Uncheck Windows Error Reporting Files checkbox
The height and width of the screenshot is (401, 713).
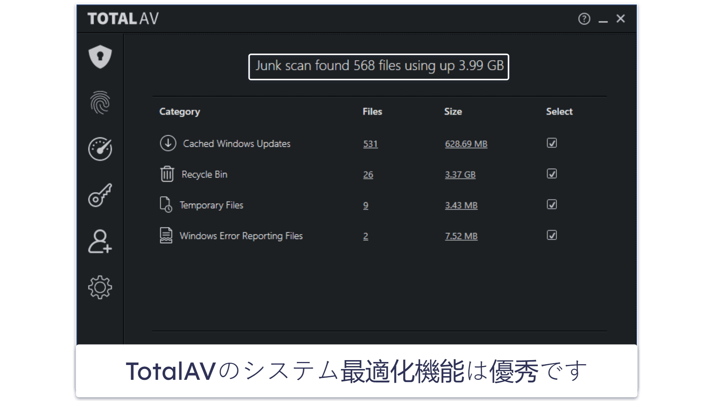552,235
